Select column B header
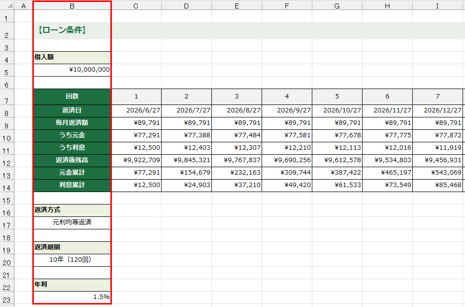 tap(72, 5)
